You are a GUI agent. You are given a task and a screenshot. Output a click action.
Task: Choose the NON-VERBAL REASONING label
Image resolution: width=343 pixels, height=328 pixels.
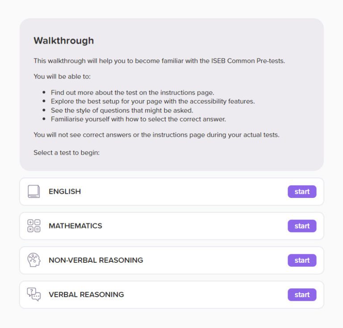(x=96, y=260)
